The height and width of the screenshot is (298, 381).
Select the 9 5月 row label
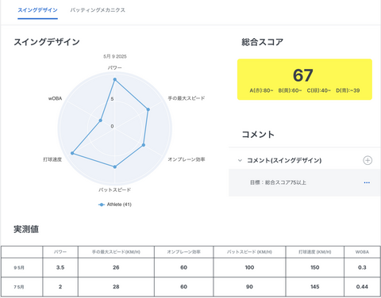[x=19, y=268]
